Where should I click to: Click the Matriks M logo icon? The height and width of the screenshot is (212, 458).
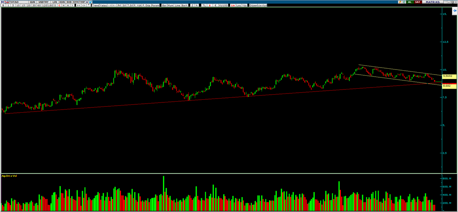[x=2, y=2]
